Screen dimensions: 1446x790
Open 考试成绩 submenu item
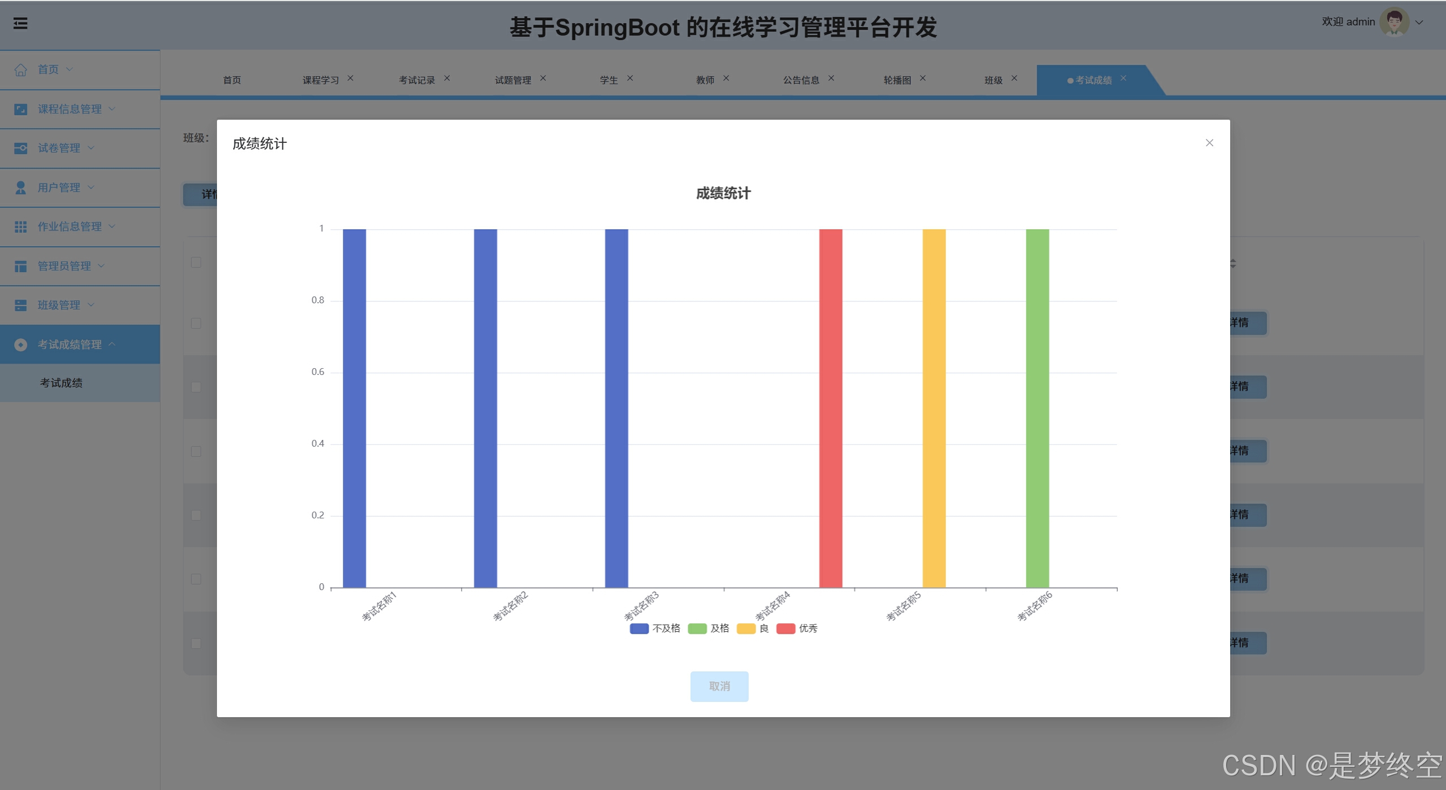61,383
